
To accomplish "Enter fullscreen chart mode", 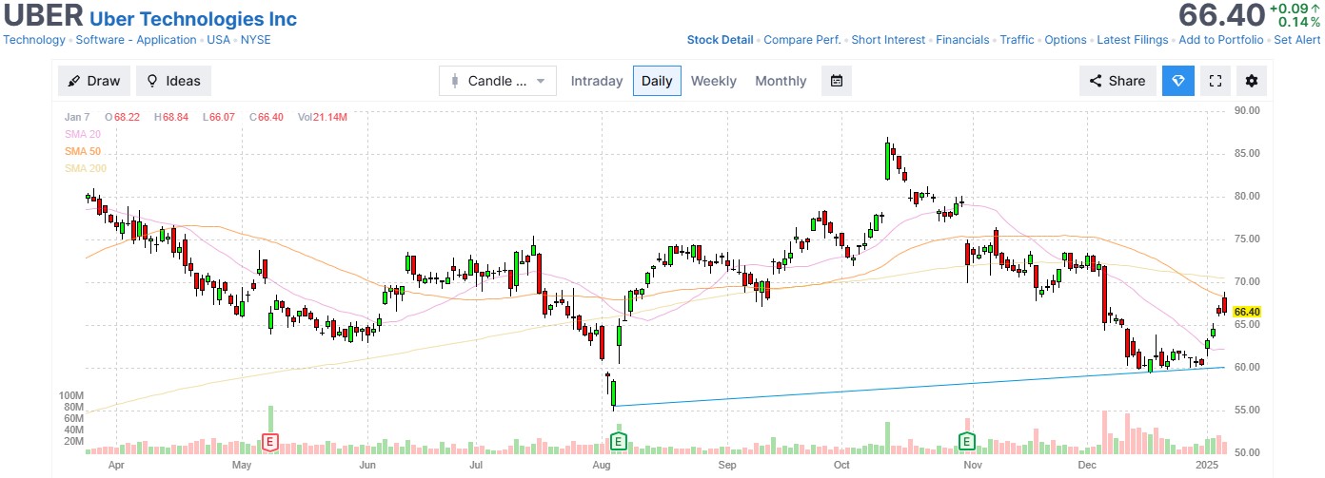I will [x=1216, y=81].
